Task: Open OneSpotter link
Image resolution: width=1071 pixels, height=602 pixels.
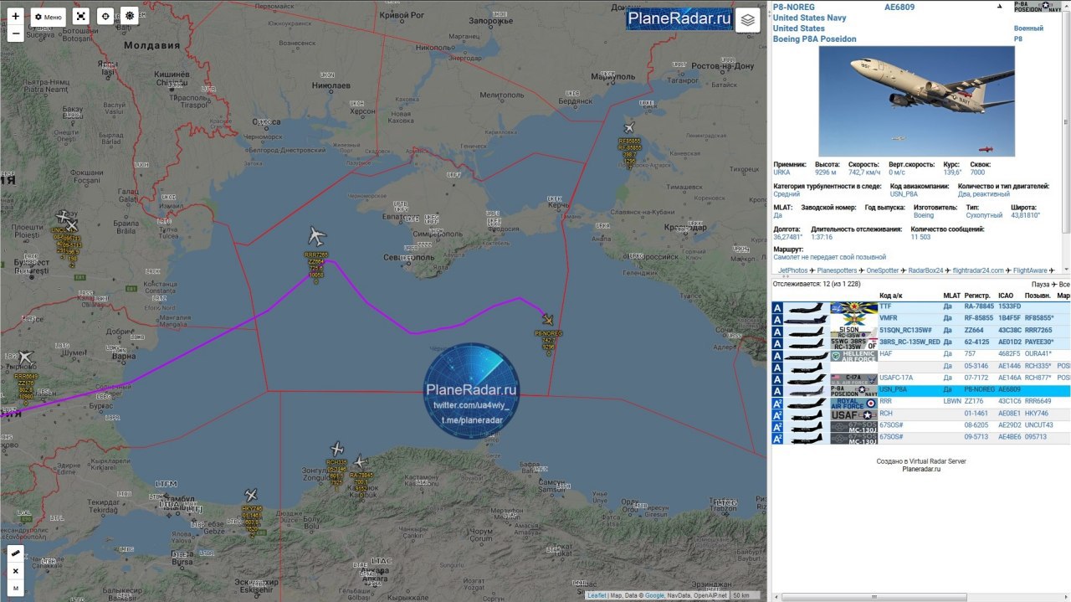Action: pyautogui.click(x=883, y=270)
